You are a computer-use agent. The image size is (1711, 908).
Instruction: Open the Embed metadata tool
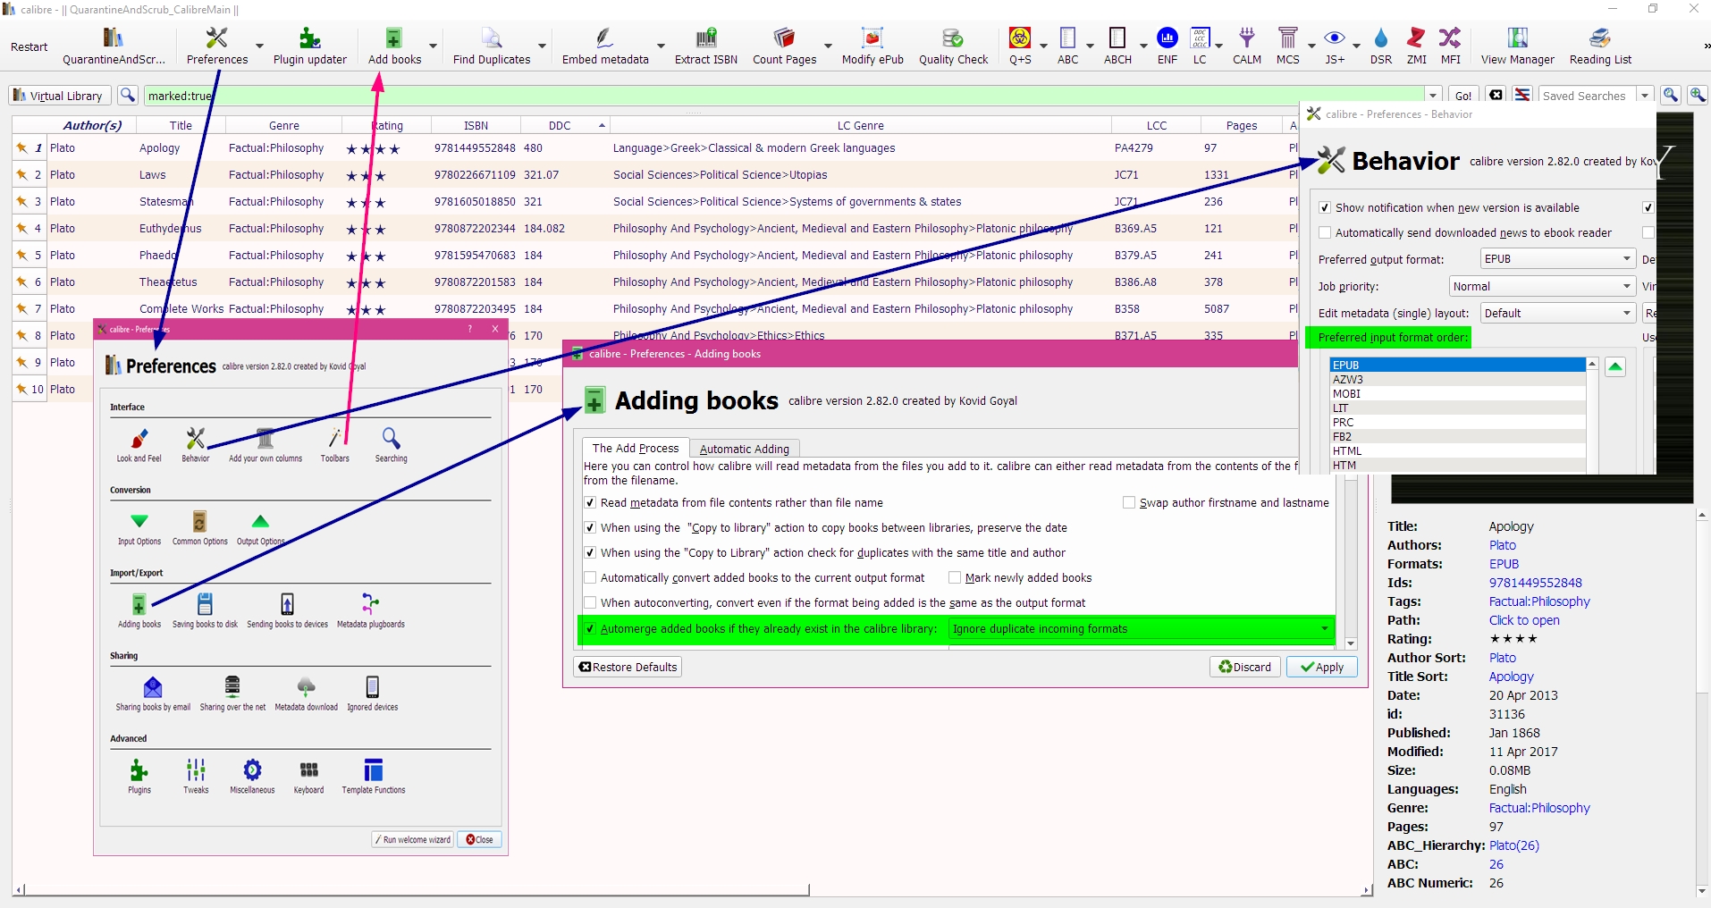point(605,46)
